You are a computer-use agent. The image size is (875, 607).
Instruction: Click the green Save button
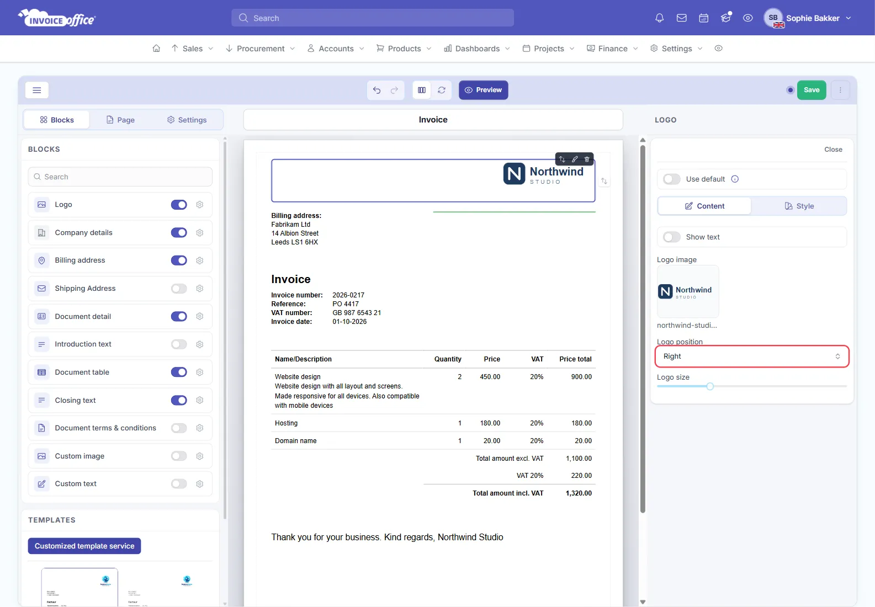[x=812, y=90]
